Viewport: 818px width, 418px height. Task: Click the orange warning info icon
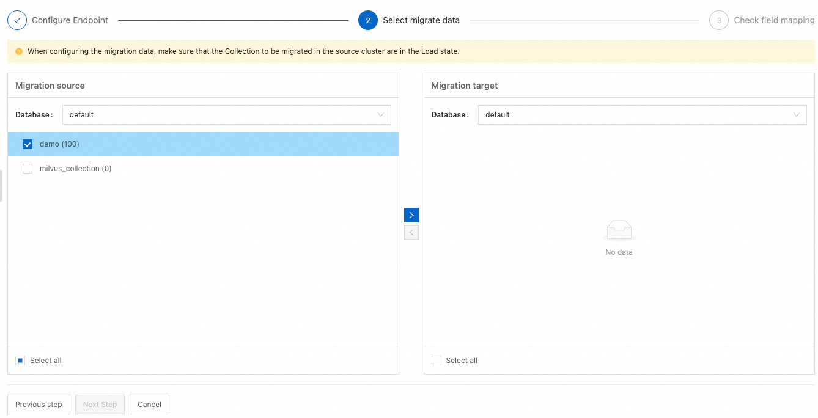click(19, 51)
